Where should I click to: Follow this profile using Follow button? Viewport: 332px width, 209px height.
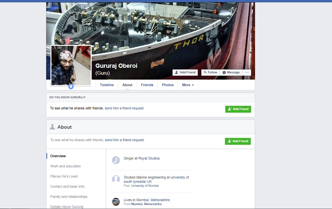(x=211, y=72)
